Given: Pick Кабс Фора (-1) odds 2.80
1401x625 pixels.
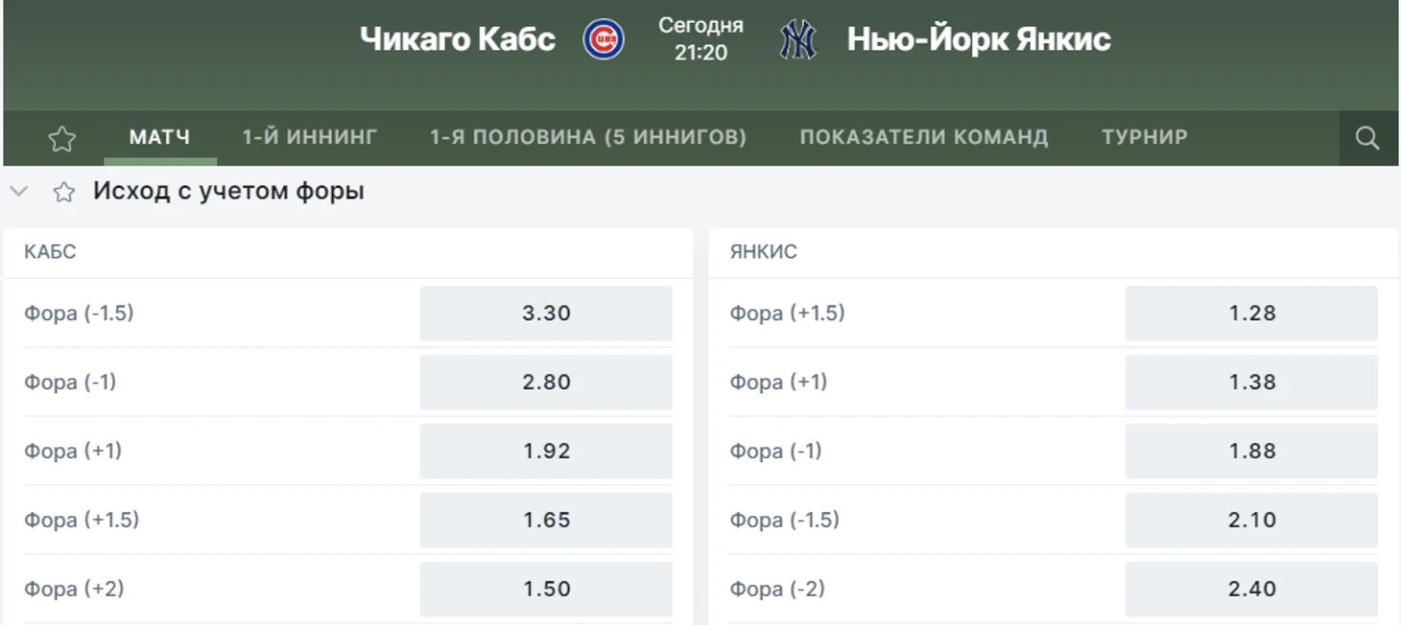Looking at the screenshot, I should click(546, 382).
